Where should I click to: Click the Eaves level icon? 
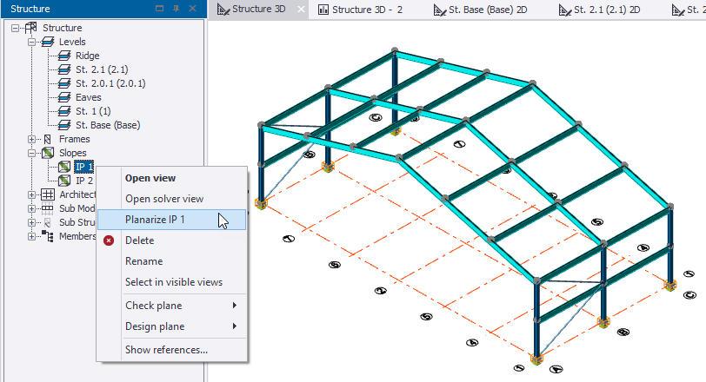click(65, 97)
